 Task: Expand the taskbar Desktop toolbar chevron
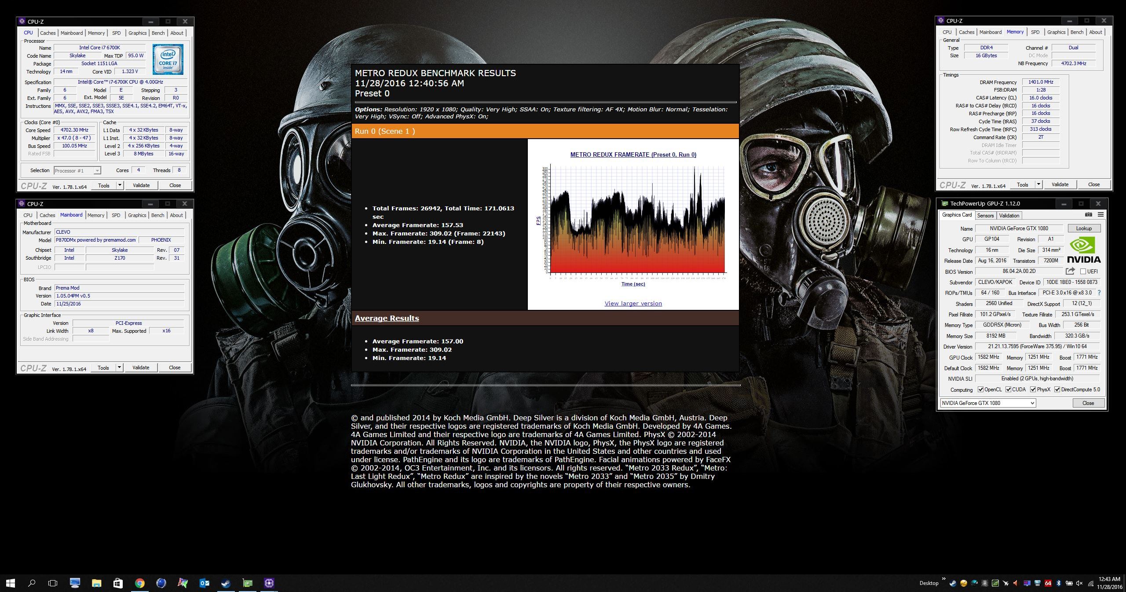tap(943, 579)
